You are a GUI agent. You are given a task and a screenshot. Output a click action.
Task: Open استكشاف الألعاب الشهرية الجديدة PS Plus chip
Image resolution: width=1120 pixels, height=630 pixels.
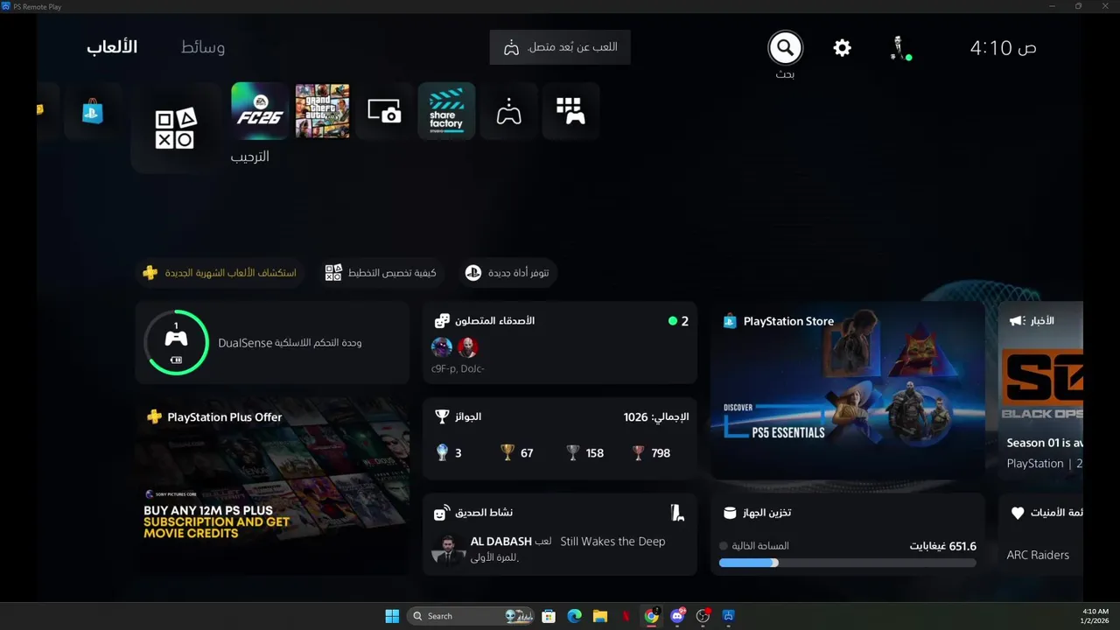click(220, 273)
